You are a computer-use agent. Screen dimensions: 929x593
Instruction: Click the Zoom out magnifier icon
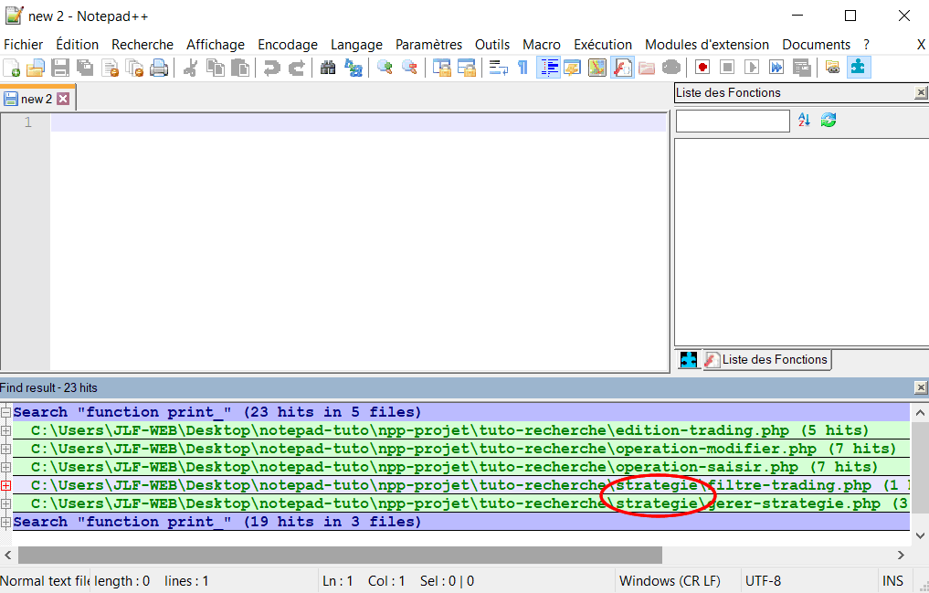point(409,68)
